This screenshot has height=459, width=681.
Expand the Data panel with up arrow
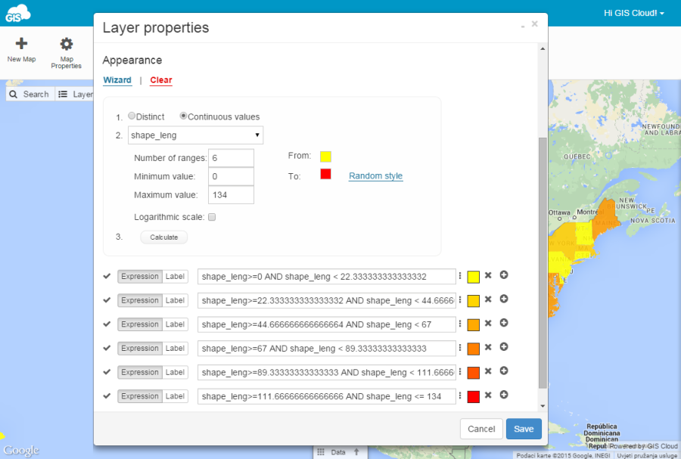[356, 452]
